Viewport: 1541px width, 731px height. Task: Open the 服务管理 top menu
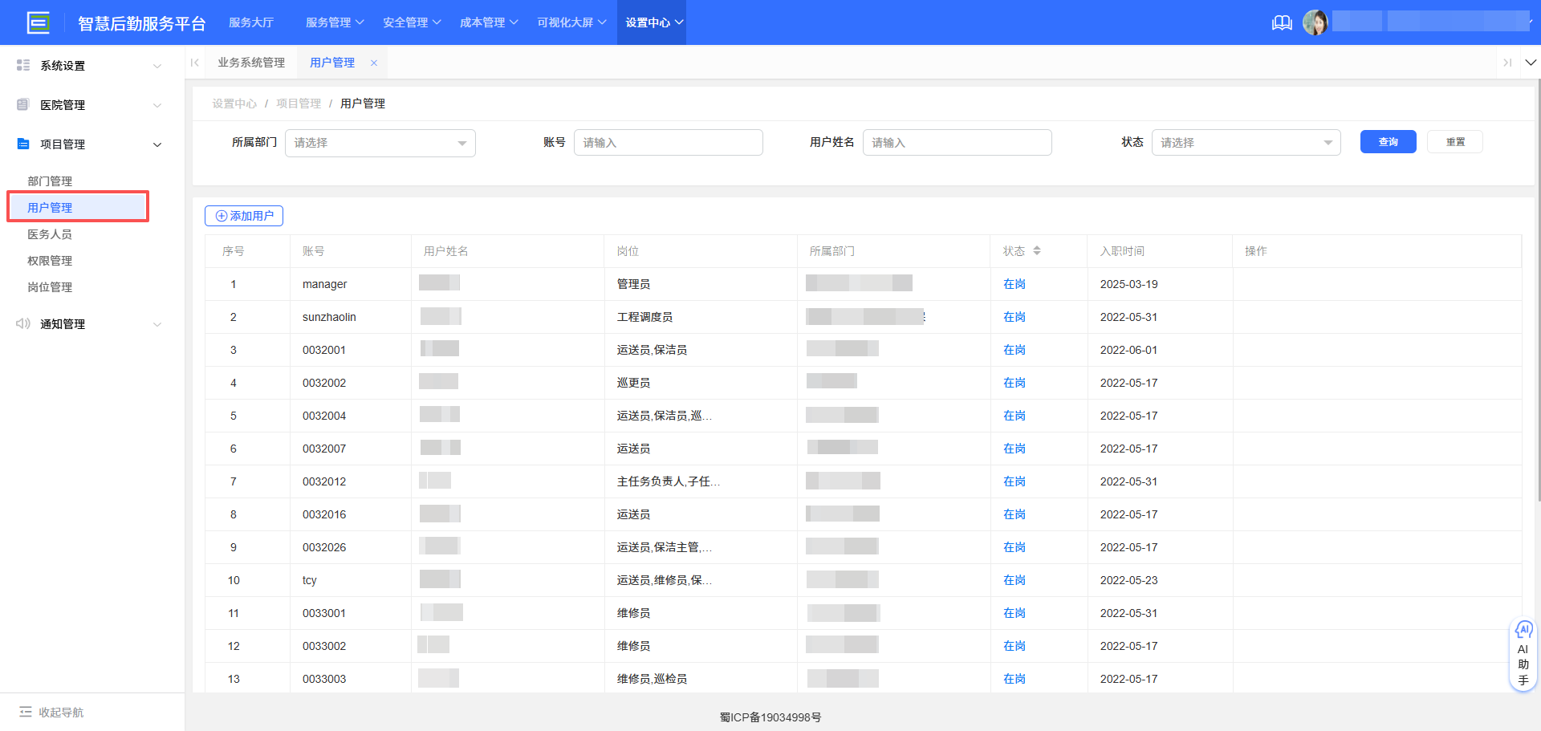tap(334, 22)
